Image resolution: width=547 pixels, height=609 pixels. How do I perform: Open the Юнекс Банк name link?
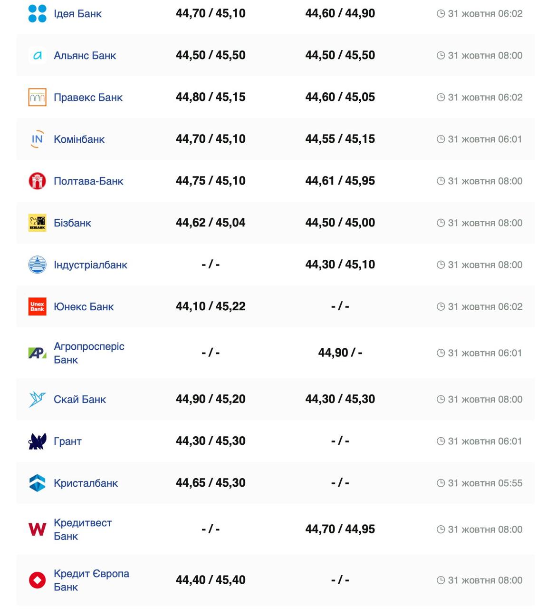[84, 307]
